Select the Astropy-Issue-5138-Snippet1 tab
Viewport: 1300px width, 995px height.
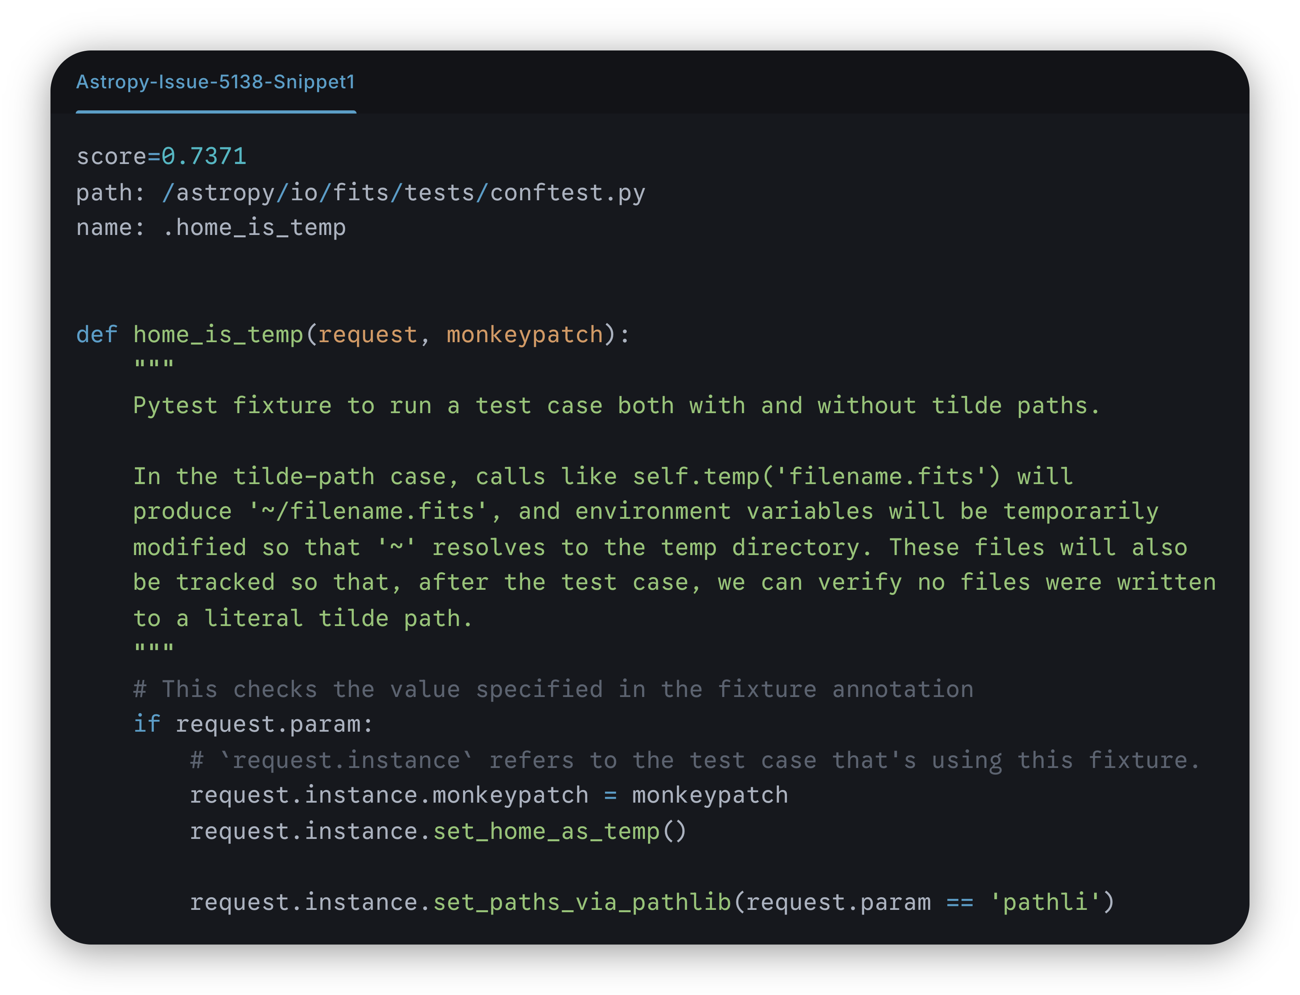coord(216,82)
